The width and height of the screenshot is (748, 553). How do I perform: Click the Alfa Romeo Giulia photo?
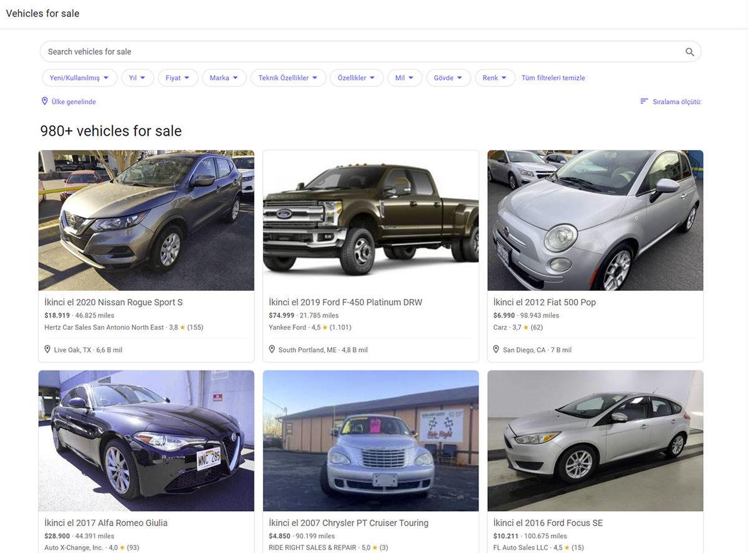[x=146, y=441]
